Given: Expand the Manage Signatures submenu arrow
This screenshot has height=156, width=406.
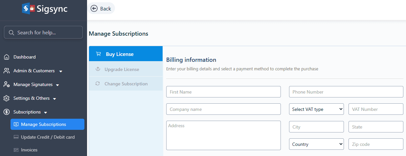Looking at the screenshot, I should click(x=57, y=85).
